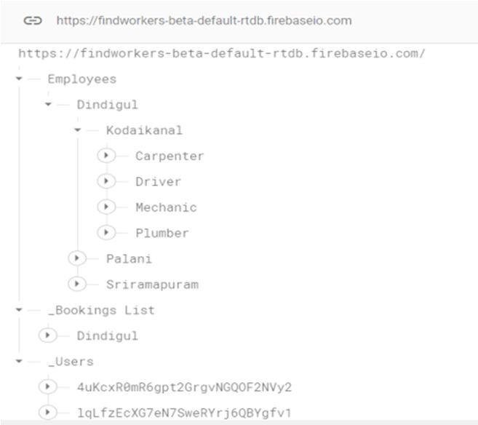
Task: Collapse the _Users node
Action: click(x=19, y=361)
